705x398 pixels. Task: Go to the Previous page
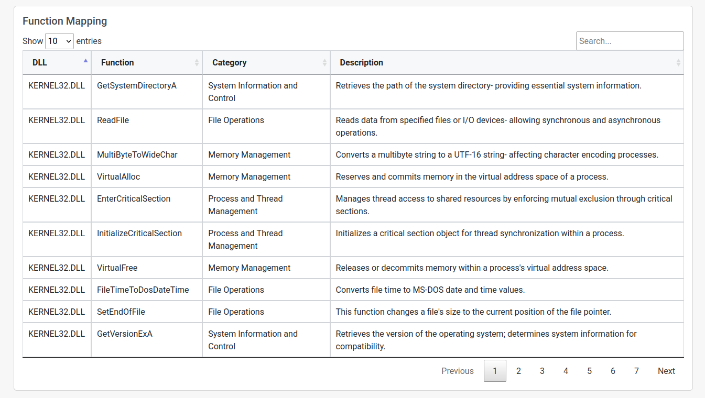coord(458,371)
